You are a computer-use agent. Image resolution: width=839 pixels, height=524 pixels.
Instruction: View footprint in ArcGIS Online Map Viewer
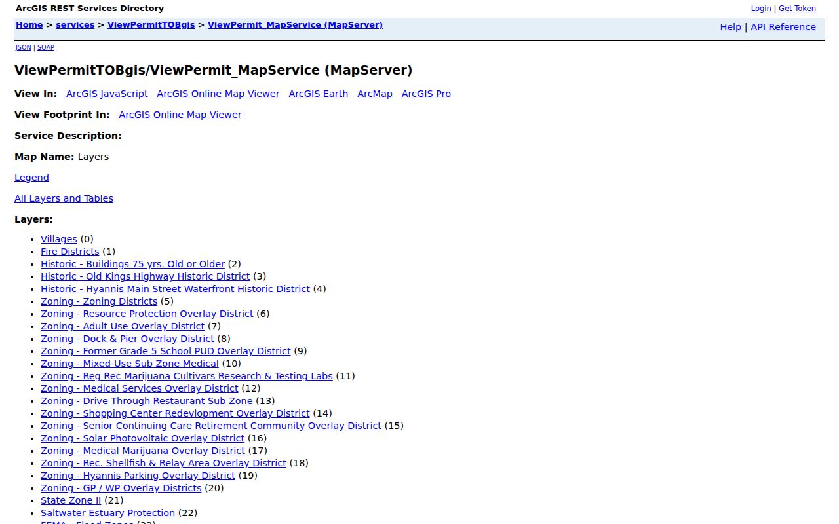point(180,115)
